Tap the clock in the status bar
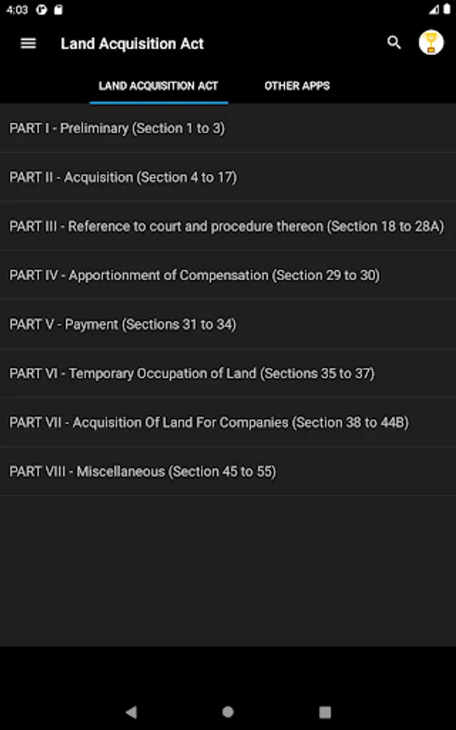Image resolution: width=456 pixels, height=730 pixels. click(x=17, y=10)
